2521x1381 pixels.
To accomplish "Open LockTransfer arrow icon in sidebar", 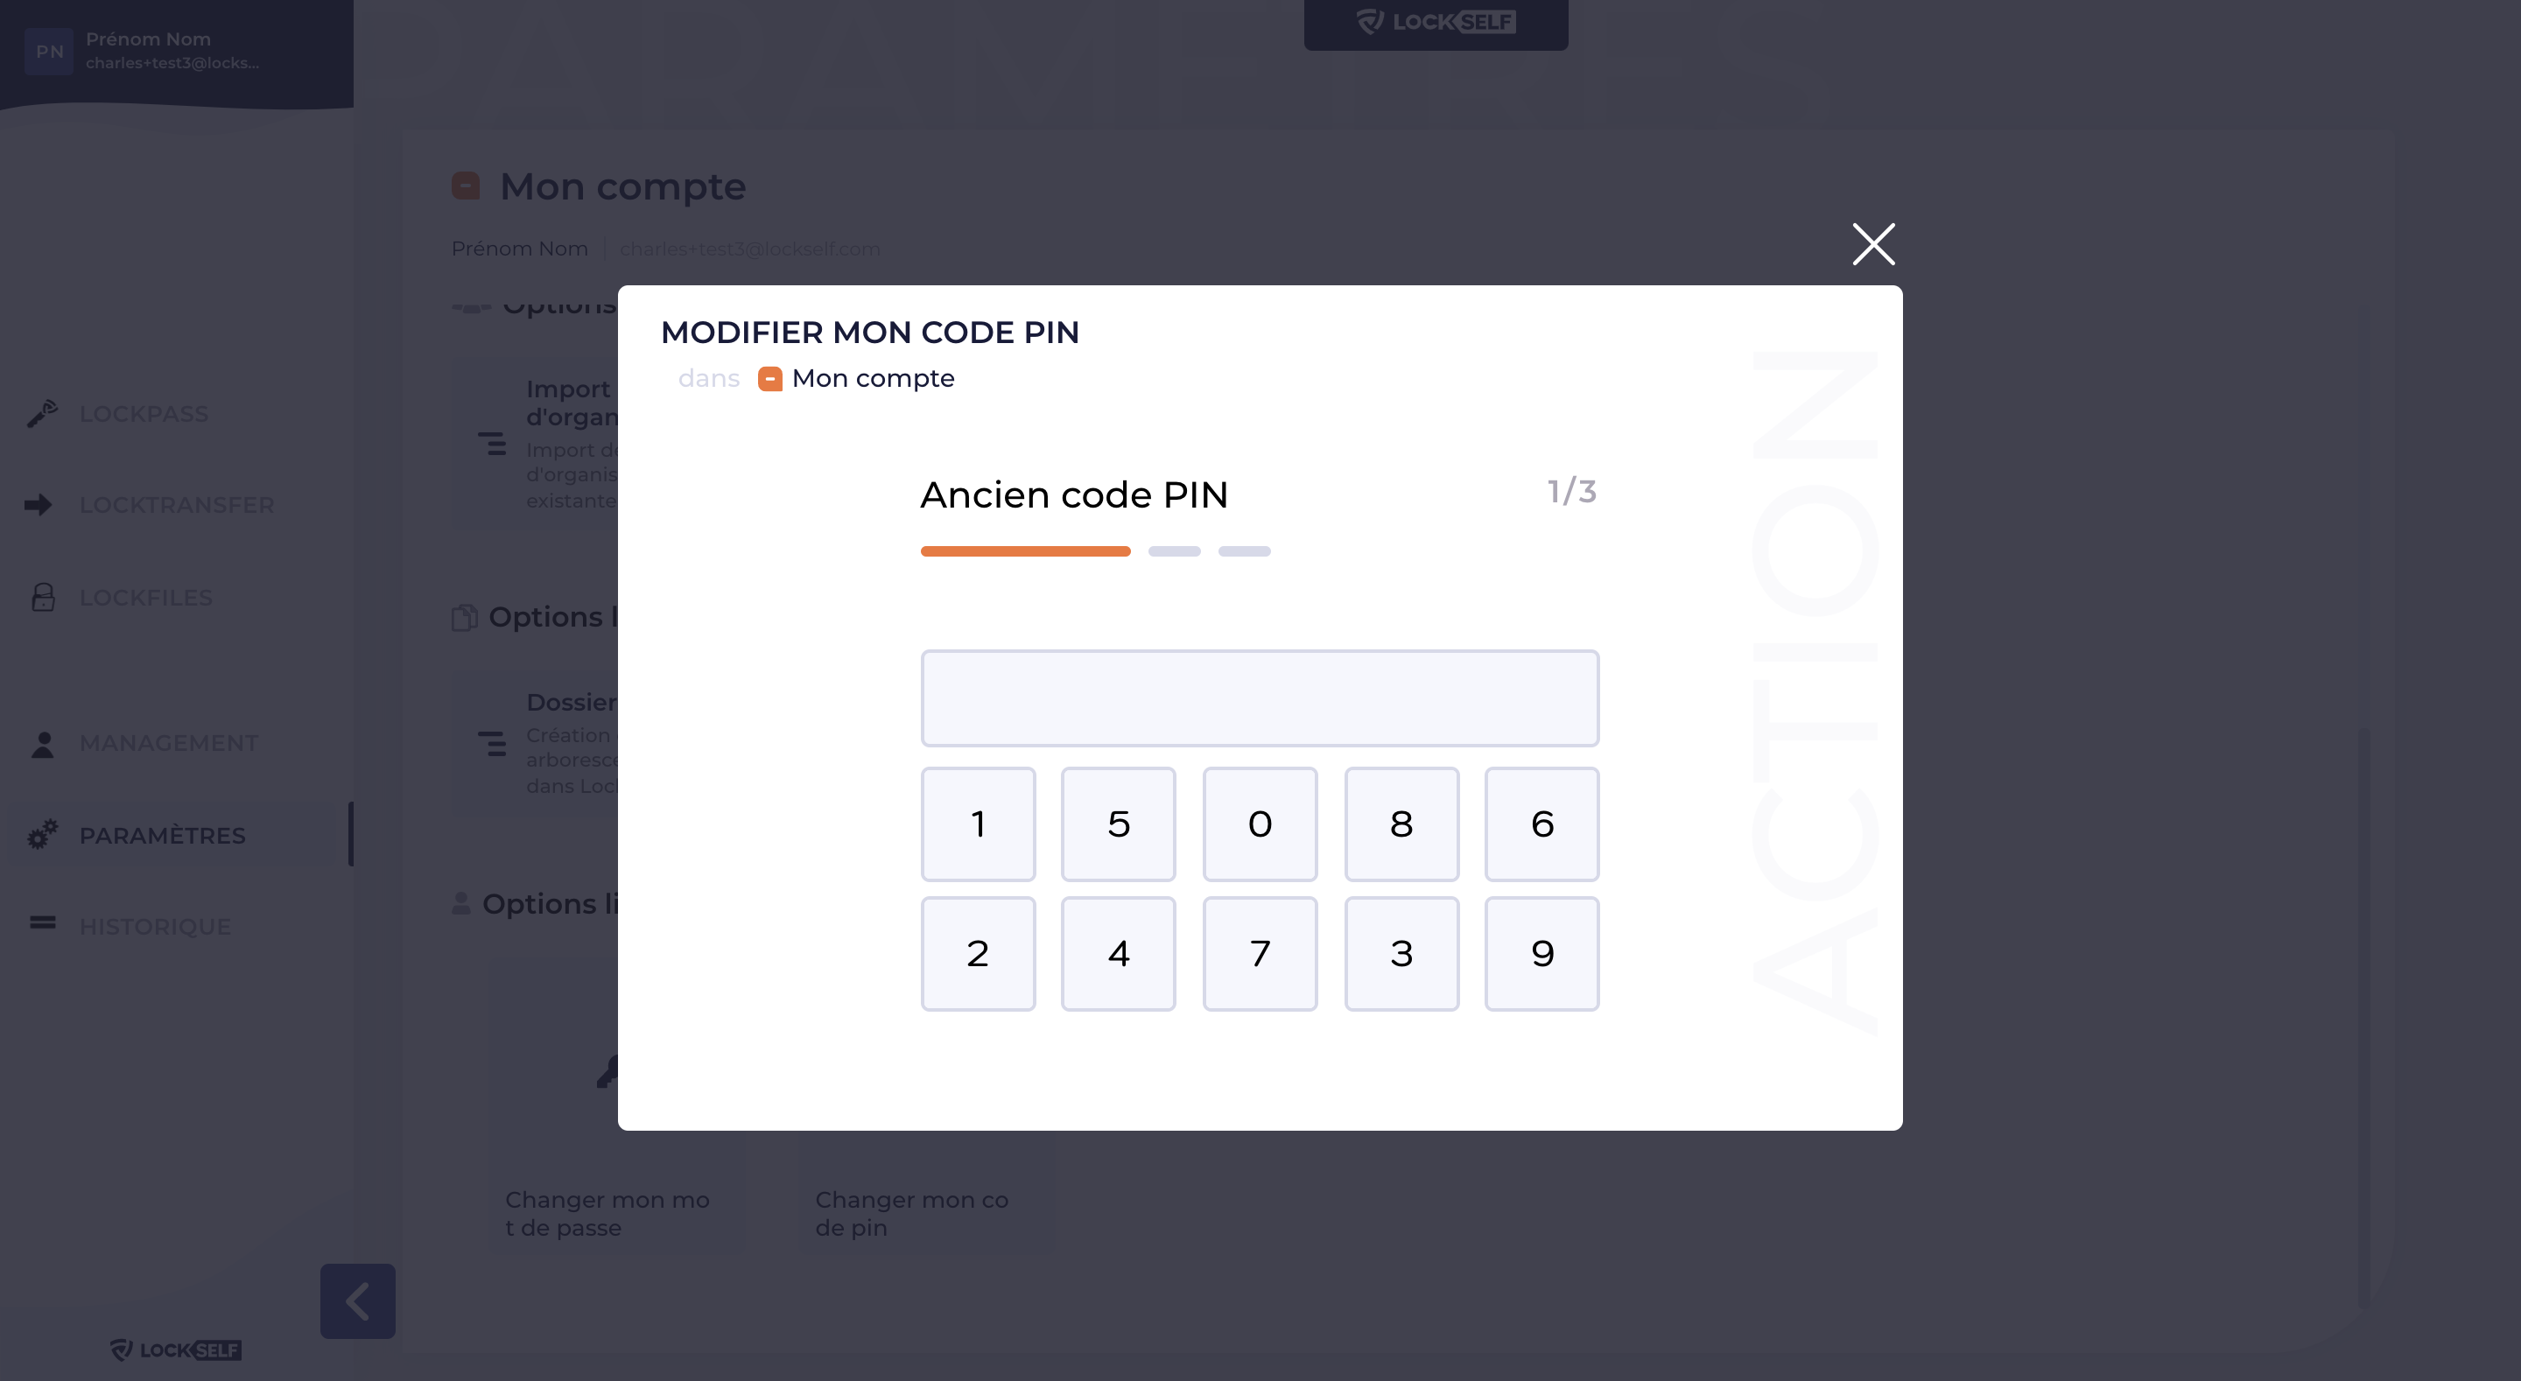I will click(x=39, y=505).
